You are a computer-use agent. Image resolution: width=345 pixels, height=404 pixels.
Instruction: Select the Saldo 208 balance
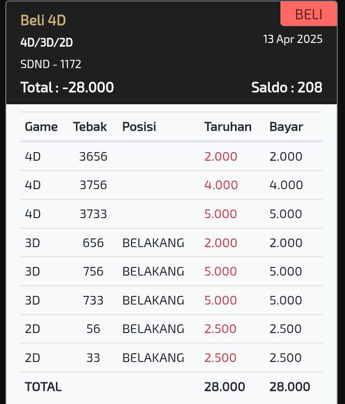[x=287, y=87]
